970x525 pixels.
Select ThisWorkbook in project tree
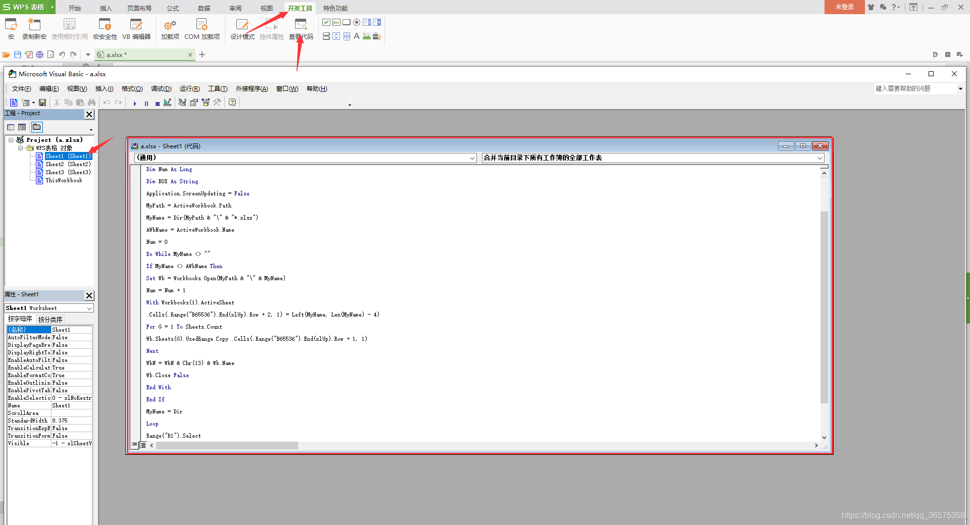point(64,180)
